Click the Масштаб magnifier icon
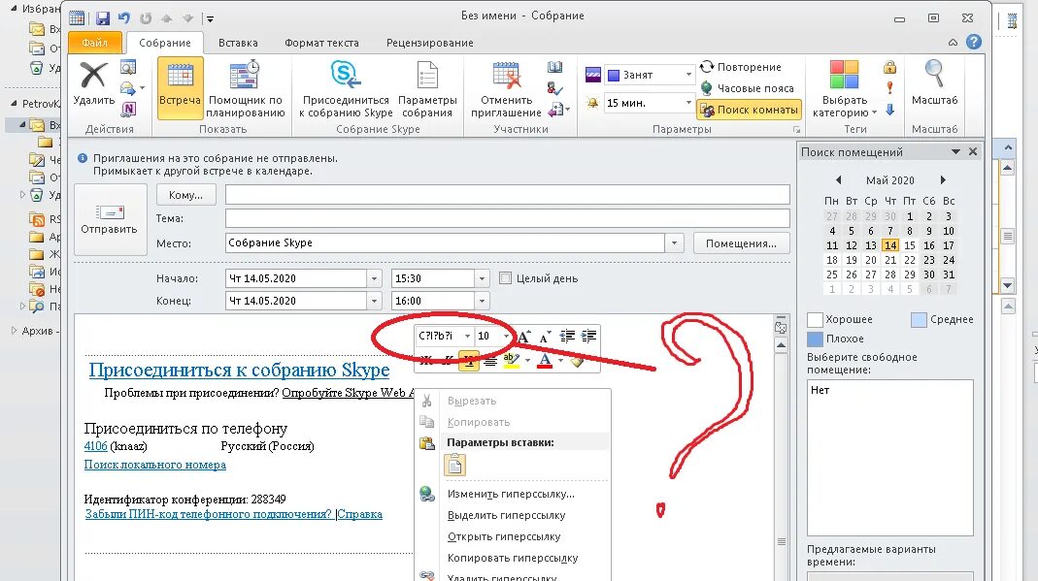Viewport: 1038px width, 581px height. tap(934, 74)
